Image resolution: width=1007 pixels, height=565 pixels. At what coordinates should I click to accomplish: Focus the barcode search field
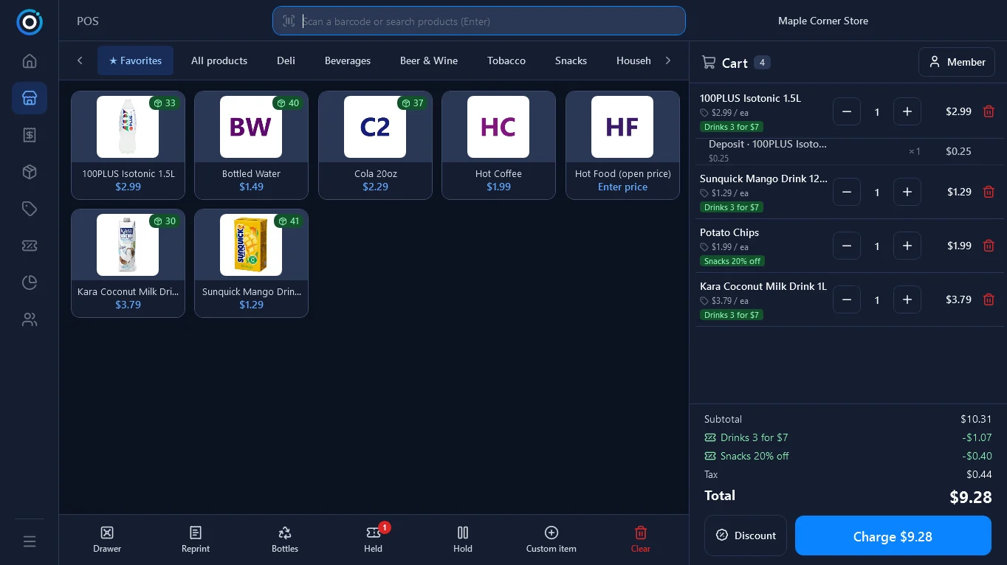tap(479, 21)
